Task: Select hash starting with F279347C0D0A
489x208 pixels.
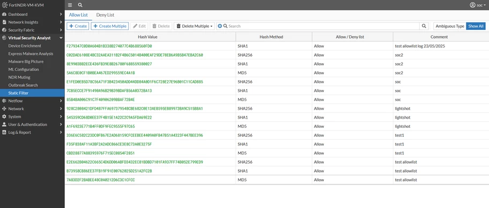Action: click(109, 46)
